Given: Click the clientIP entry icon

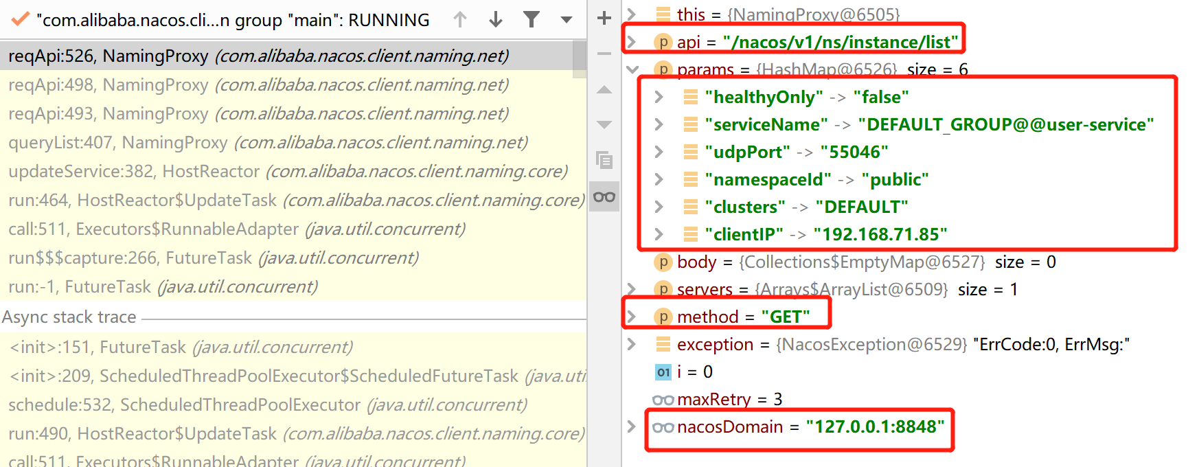Looking at the screenshot, I should pos(691,234).
